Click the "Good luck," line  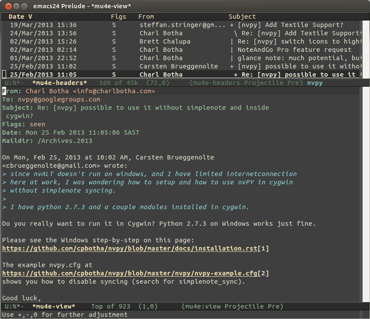pyautogui.click(x=22, y=298)
